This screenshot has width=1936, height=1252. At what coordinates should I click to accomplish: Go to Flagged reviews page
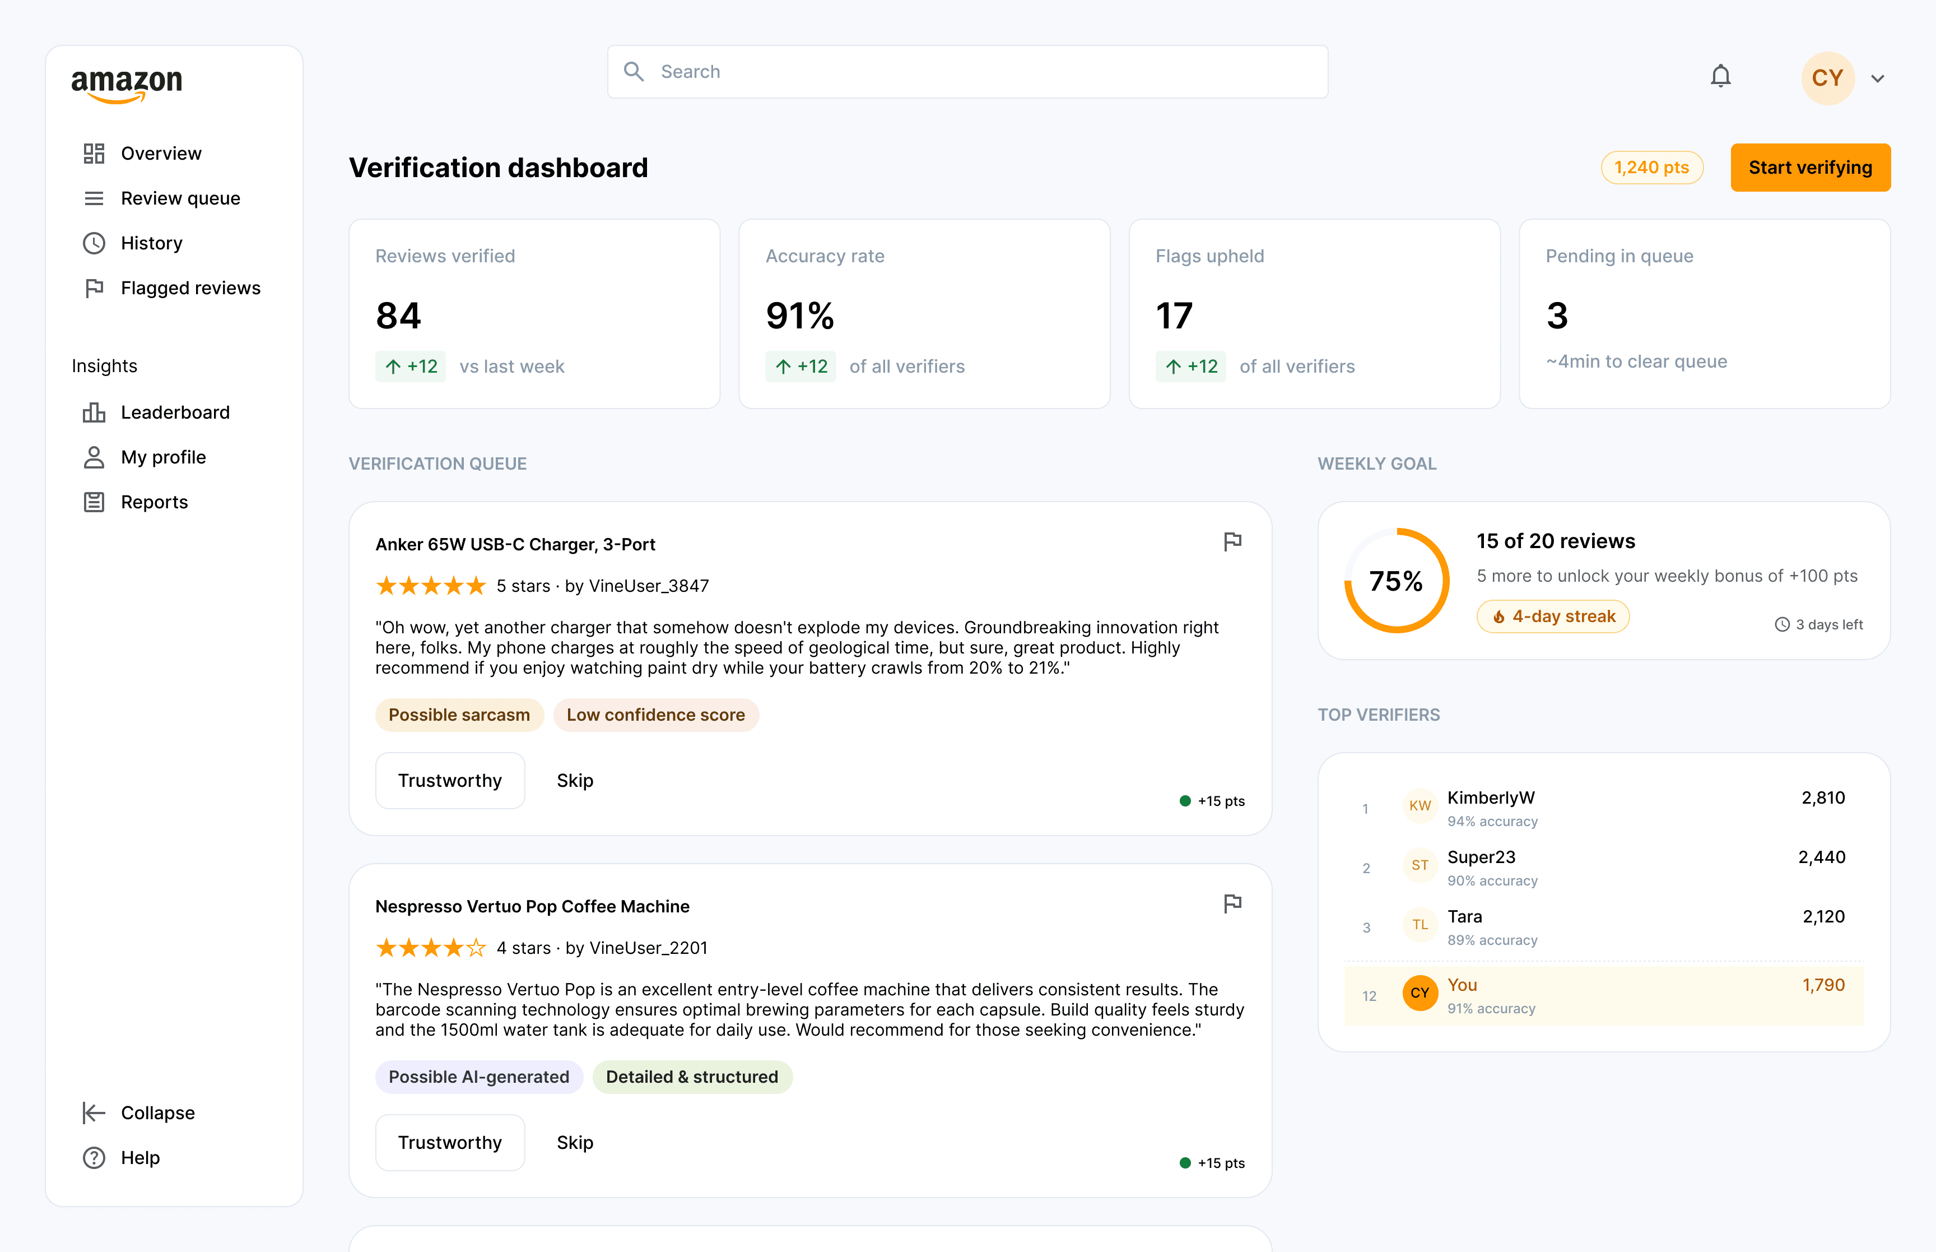coord(190,288)
